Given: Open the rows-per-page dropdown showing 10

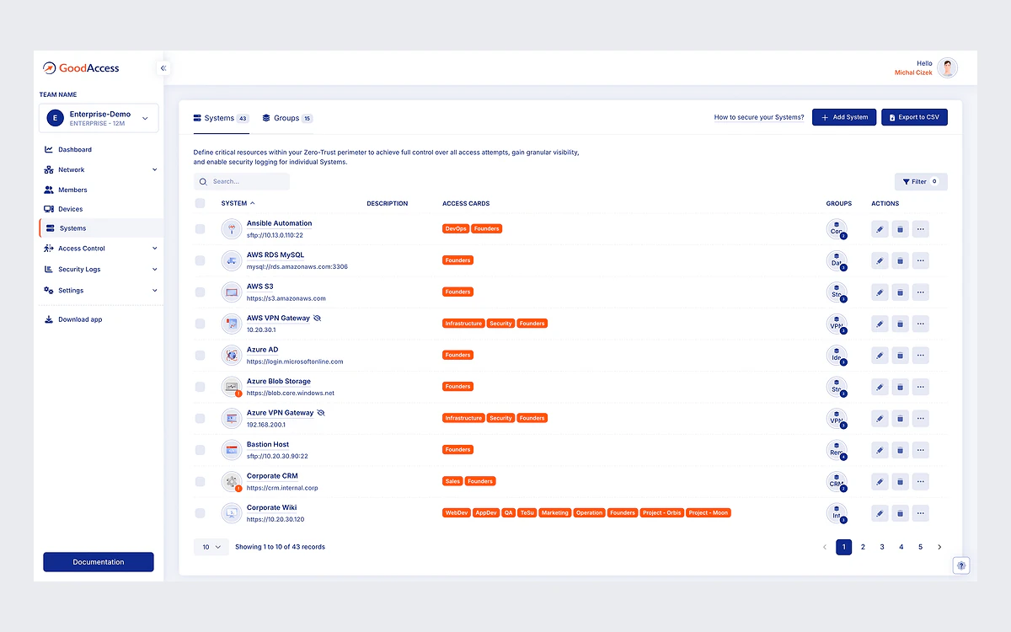Looking at the screenshot, I should point(211,547).
